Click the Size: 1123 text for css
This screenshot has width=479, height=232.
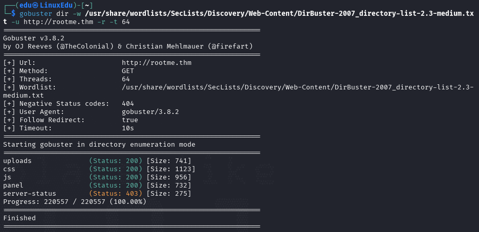click(171, 169)
